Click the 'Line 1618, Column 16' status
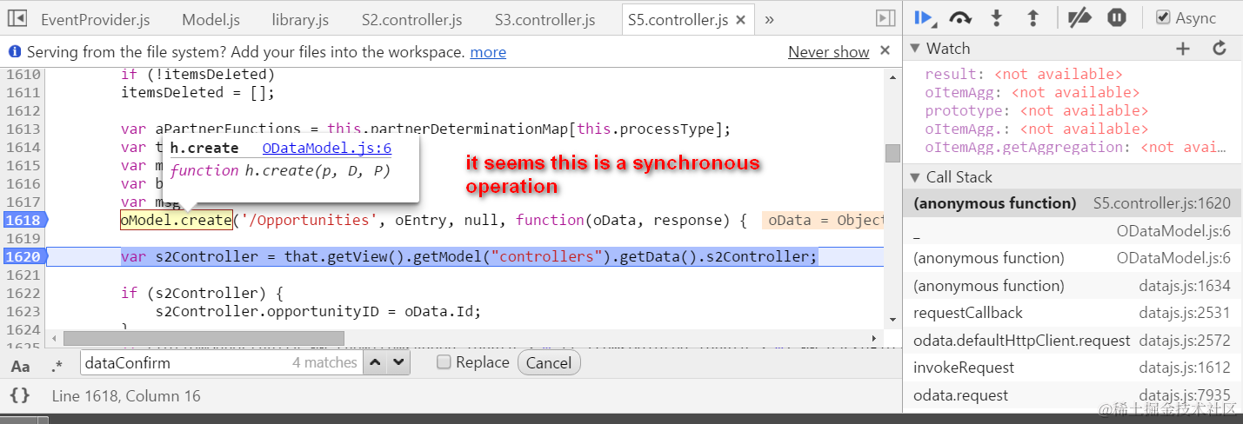Screen dimensions: 1243x424 point(126,396)
